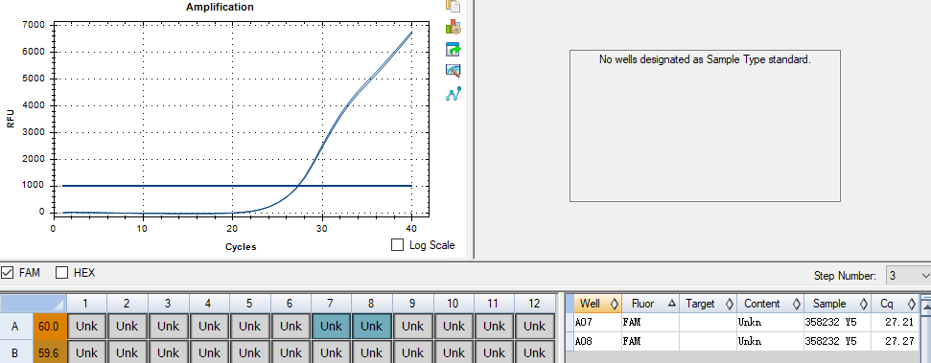Select plate column 2 header

click(x=128, y=304)
